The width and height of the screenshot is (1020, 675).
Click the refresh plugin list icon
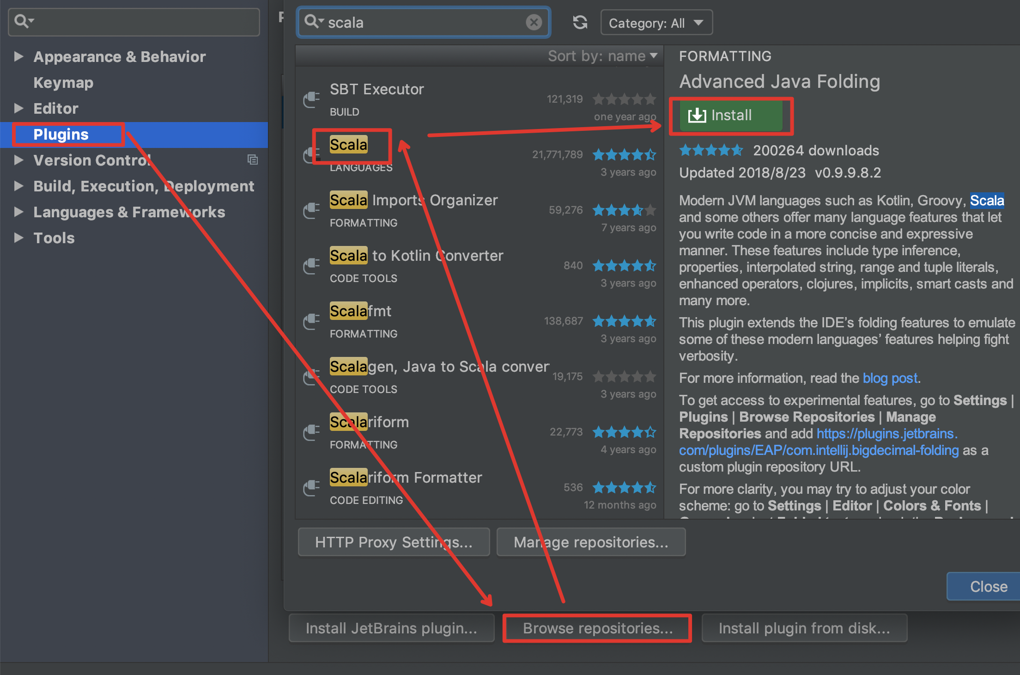coord(580,22)
